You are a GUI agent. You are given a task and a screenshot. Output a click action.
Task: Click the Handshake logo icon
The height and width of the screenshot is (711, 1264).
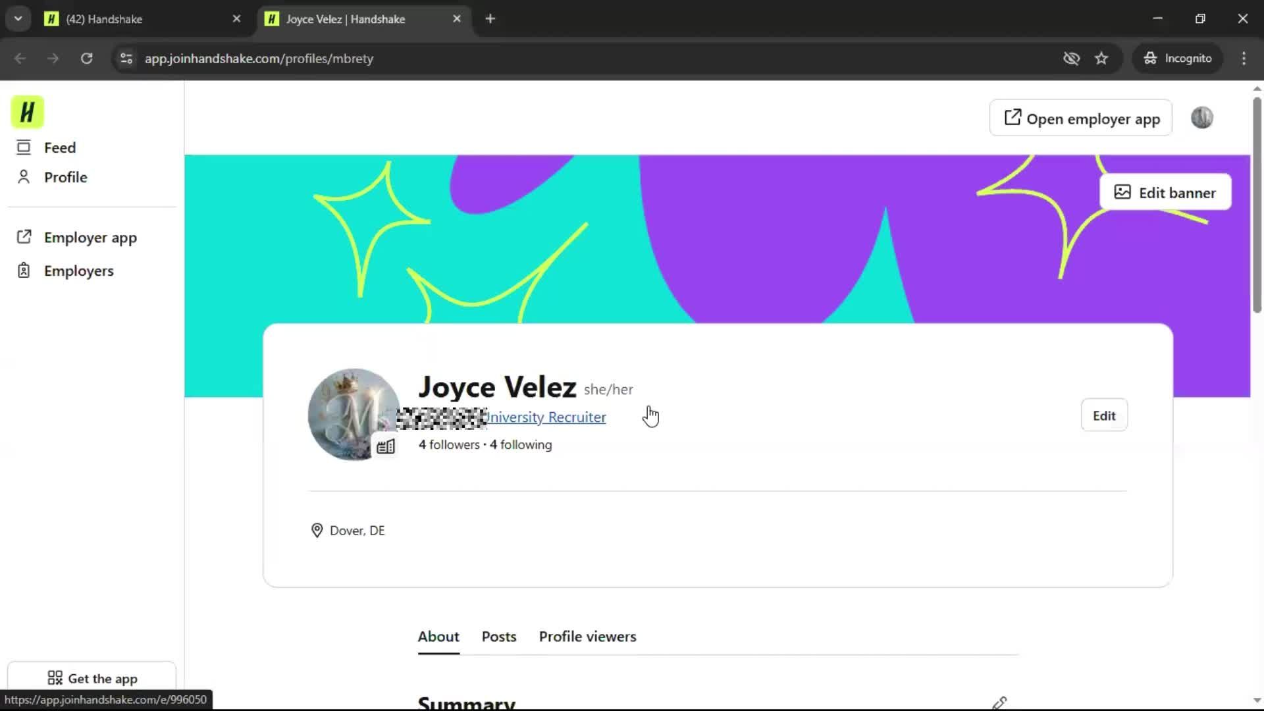[x=27, y=112]
